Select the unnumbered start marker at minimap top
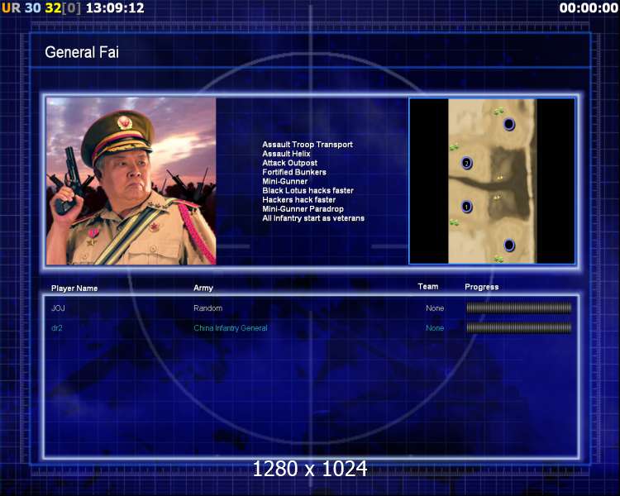This screenshot has height=496, width=620. pos(509,124)
